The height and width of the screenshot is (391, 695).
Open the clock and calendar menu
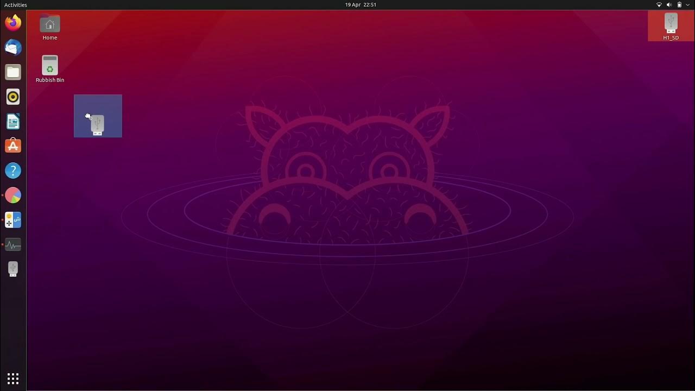click(361, 5)
